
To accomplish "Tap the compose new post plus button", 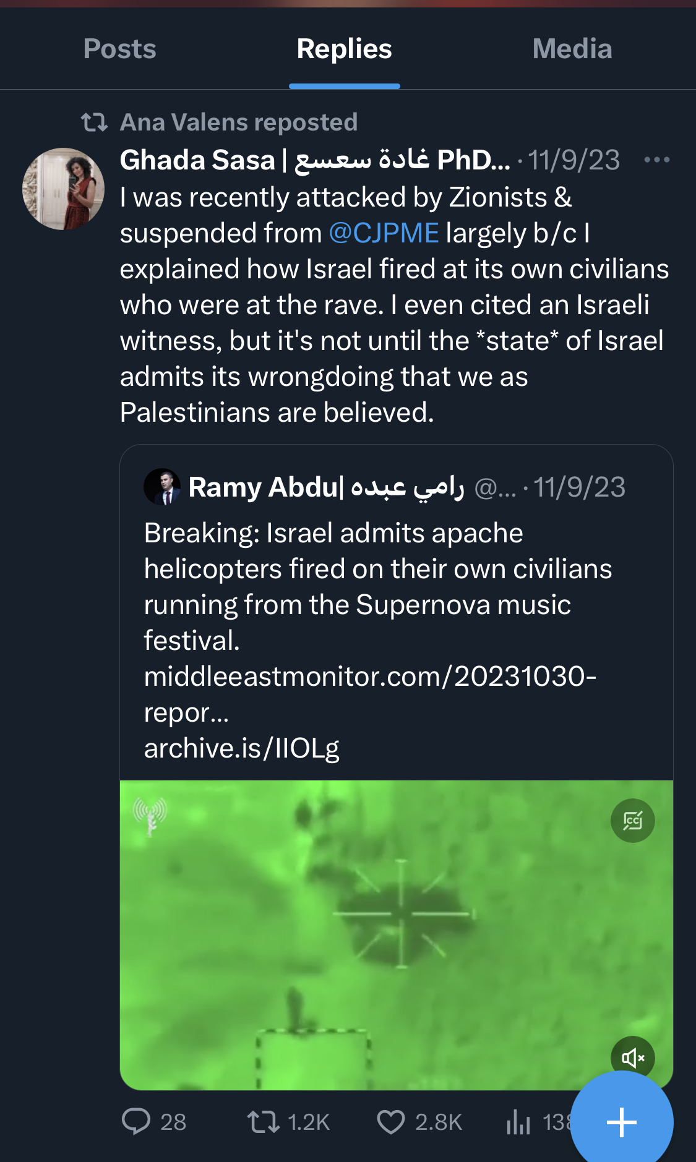I will pyautogui.click(x=621, y=1121).
